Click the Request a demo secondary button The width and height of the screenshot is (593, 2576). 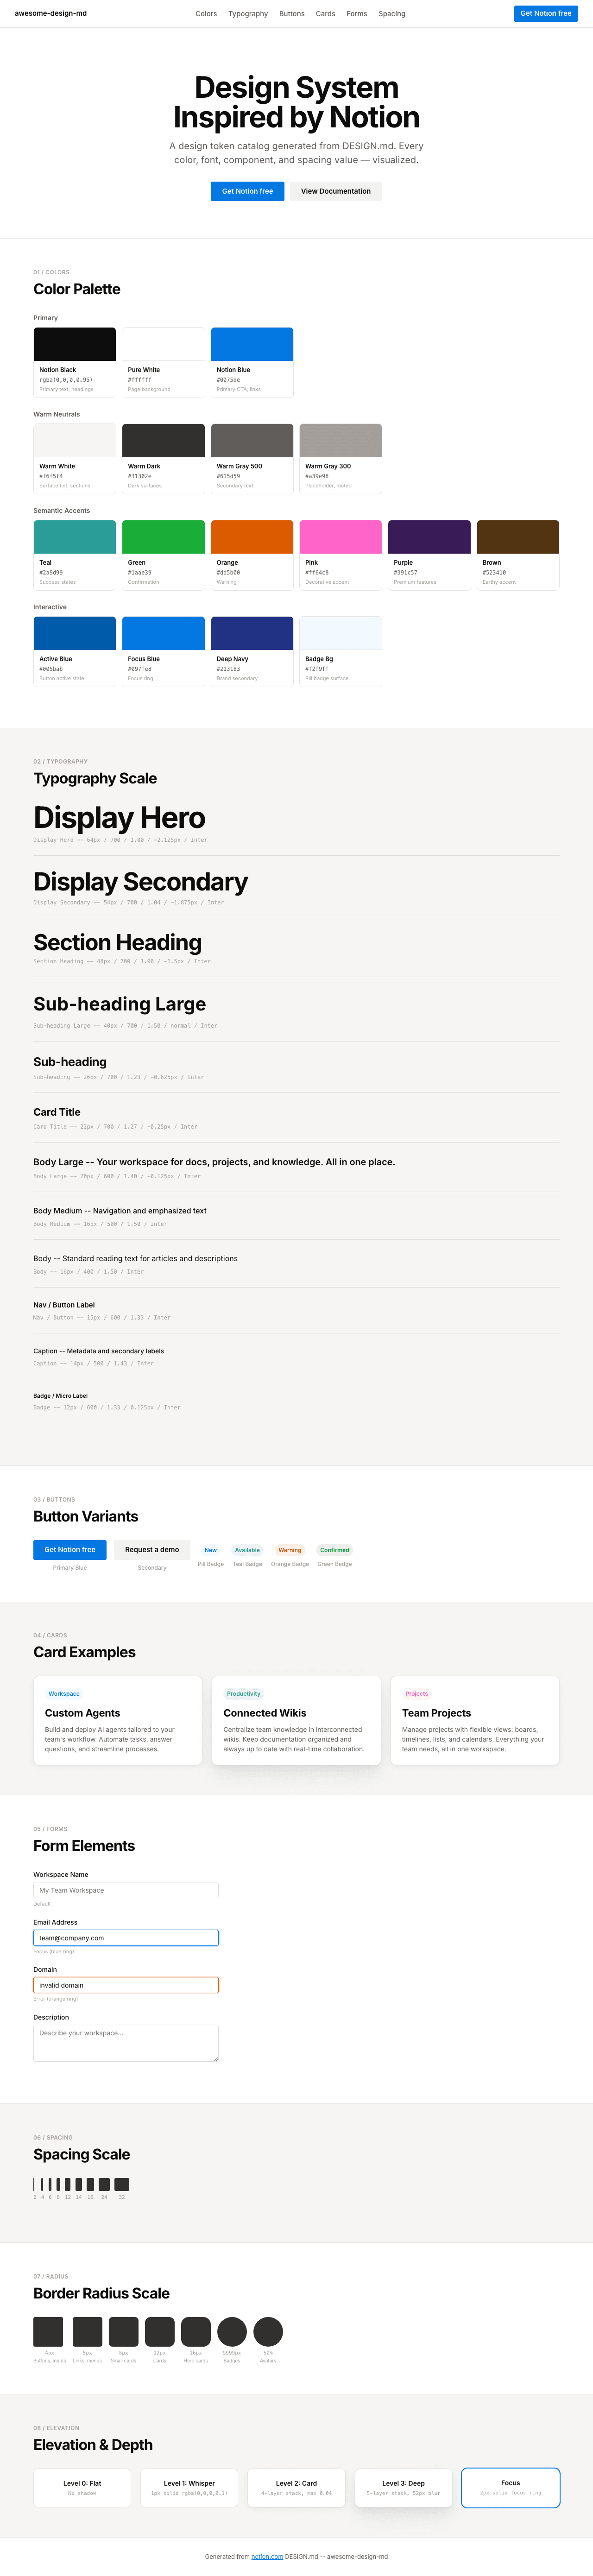tap(151, 1549)
